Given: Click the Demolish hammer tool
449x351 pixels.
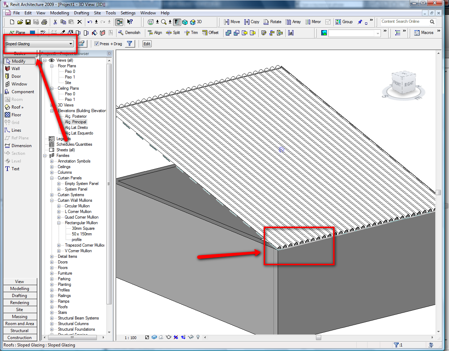Looking at the screenshot, I should [x=129, y=33].
